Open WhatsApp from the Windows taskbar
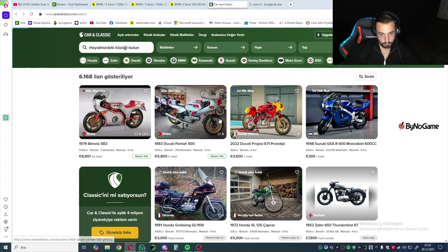This screenshot has height=252, width=448. [141, 247]
